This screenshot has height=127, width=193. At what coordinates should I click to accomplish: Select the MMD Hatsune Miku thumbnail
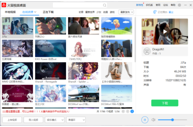coord(17,71)
